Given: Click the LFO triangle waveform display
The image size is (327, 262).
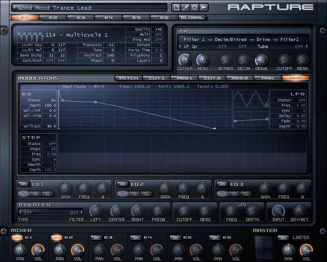Looking at the screenshot, I should pos(251,99).
